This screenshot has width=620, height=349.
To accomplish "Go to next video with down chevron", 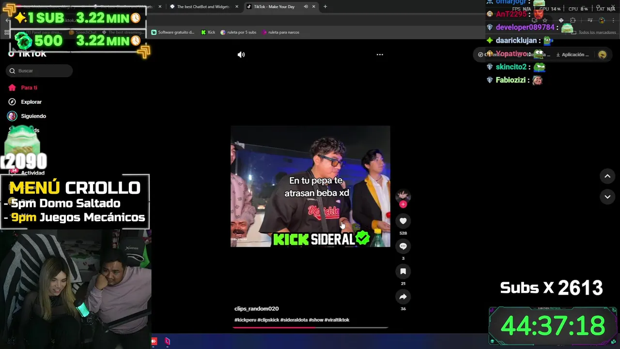I will coord(607,197).
